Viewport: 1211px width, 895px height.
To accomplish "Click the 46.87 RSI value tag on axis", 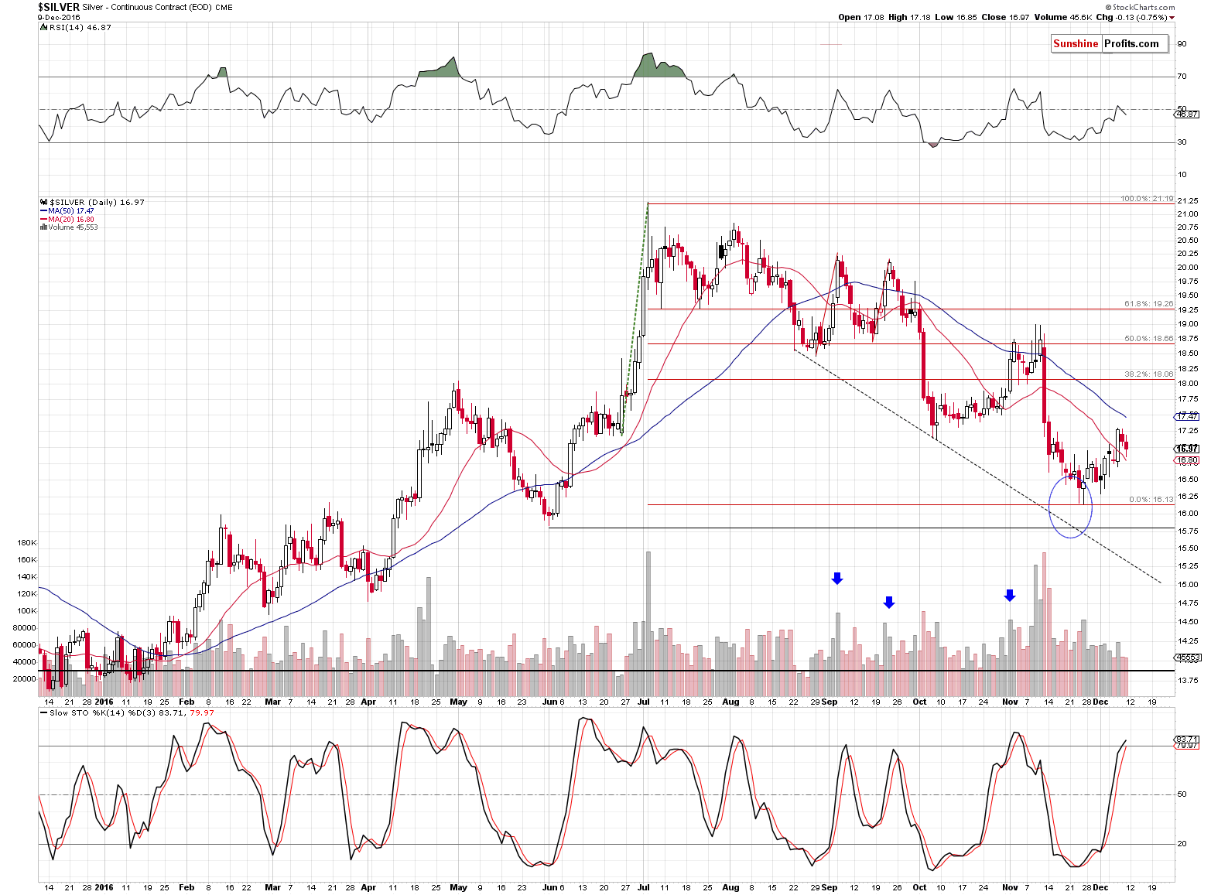I will point(1186,114).
